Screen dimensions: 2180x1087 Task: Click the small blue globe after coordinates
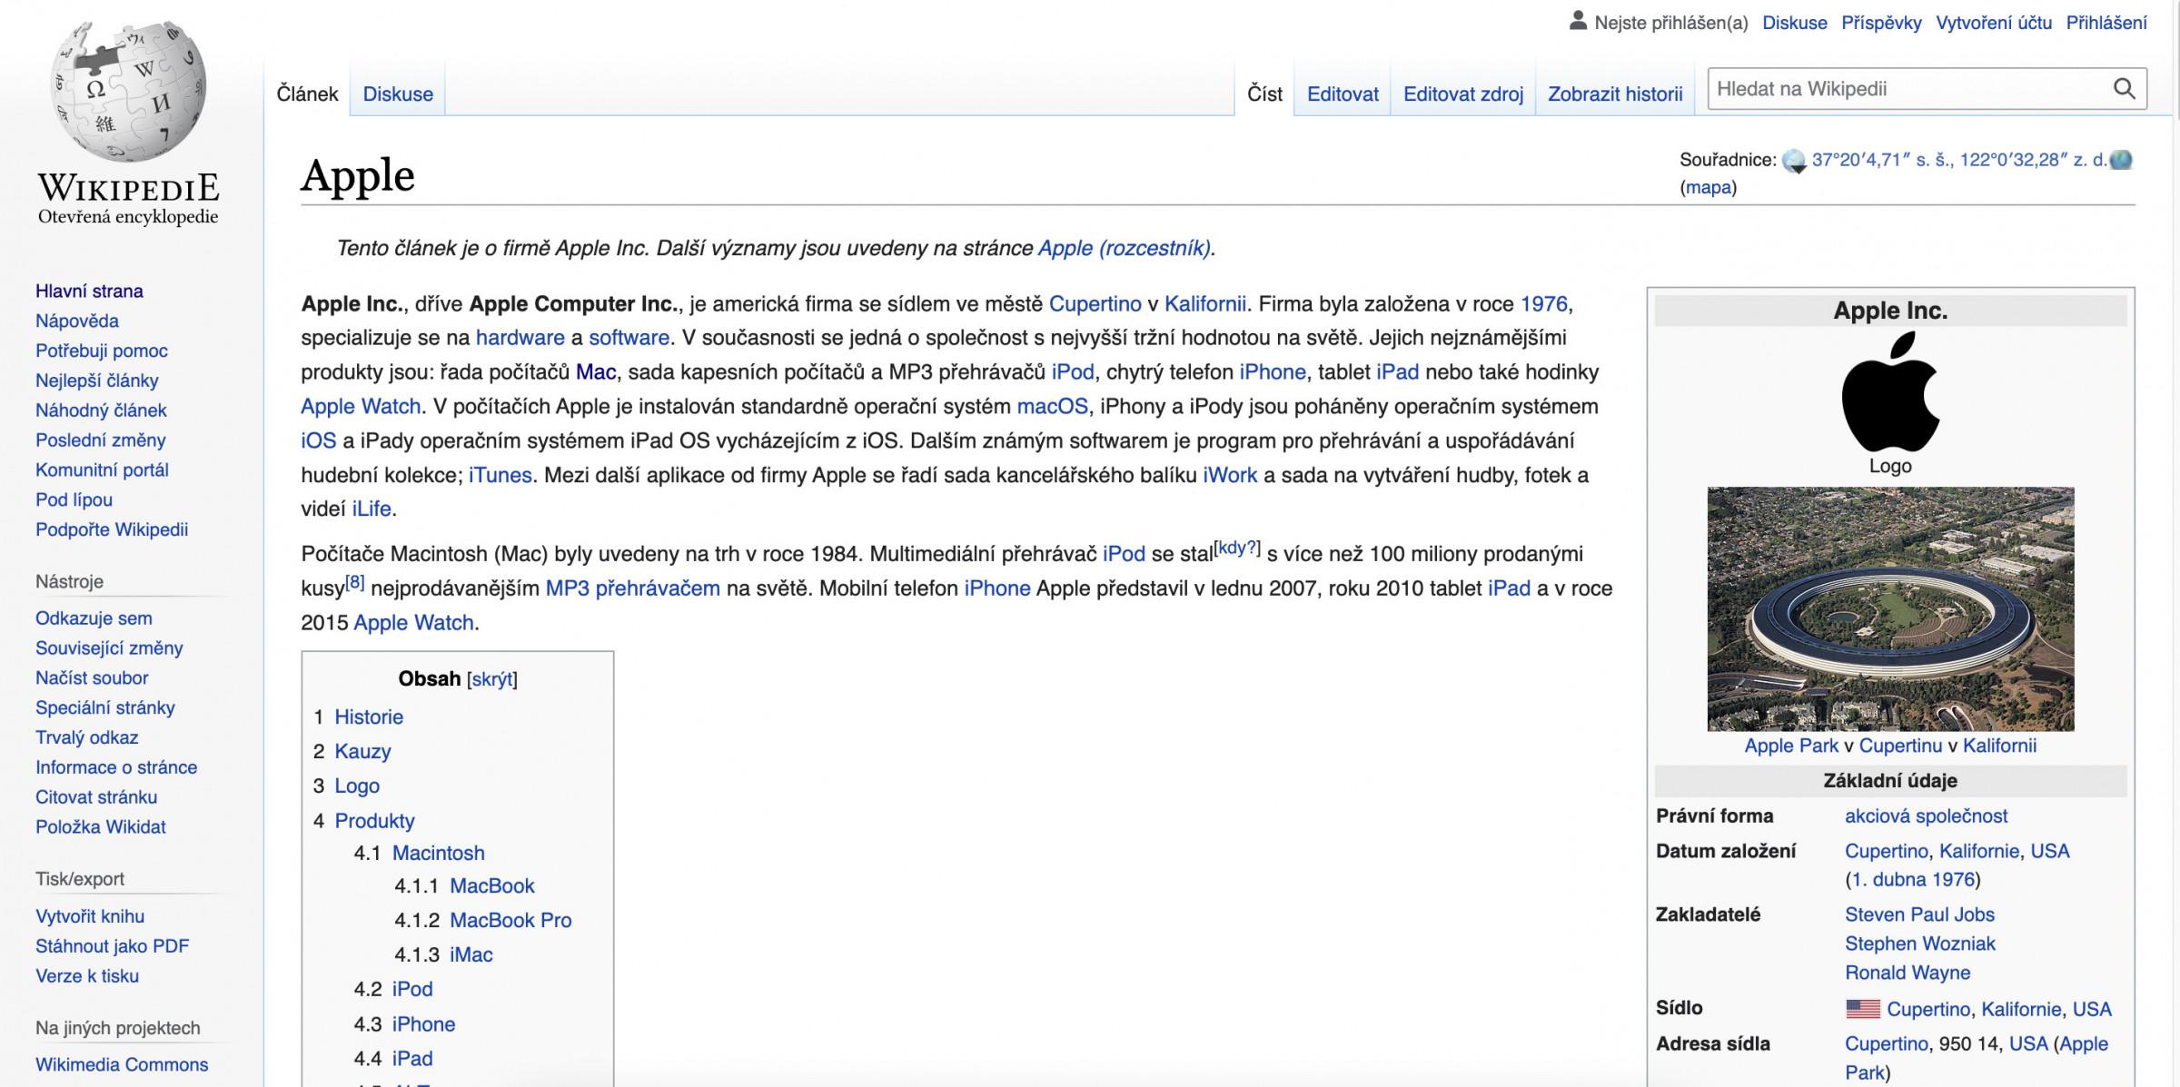click(2121, 160)
